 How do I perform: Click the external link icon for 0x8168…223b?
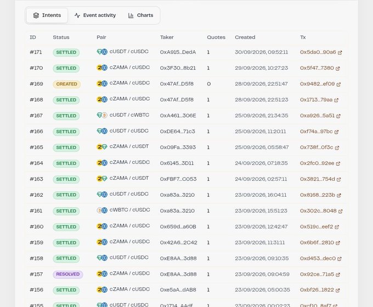[339, 195]
